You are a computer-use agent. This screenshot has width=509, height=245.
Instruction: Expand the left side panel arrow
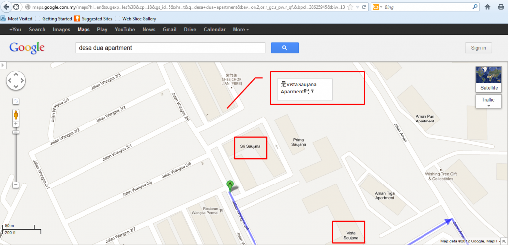click(x=3, y=65)
